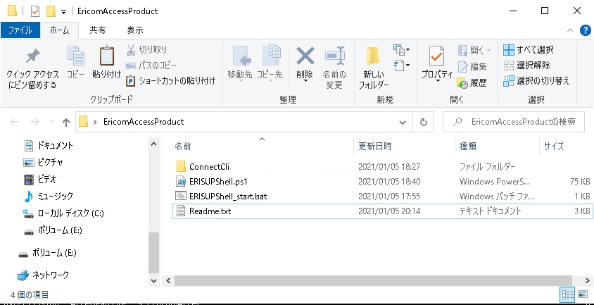Open Properties using the checkmark icon
594x305 pixels.
tap(436, 56)
